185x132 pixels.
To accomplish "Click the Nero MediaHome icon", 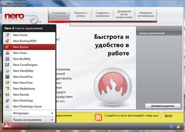I will point(7,89).
